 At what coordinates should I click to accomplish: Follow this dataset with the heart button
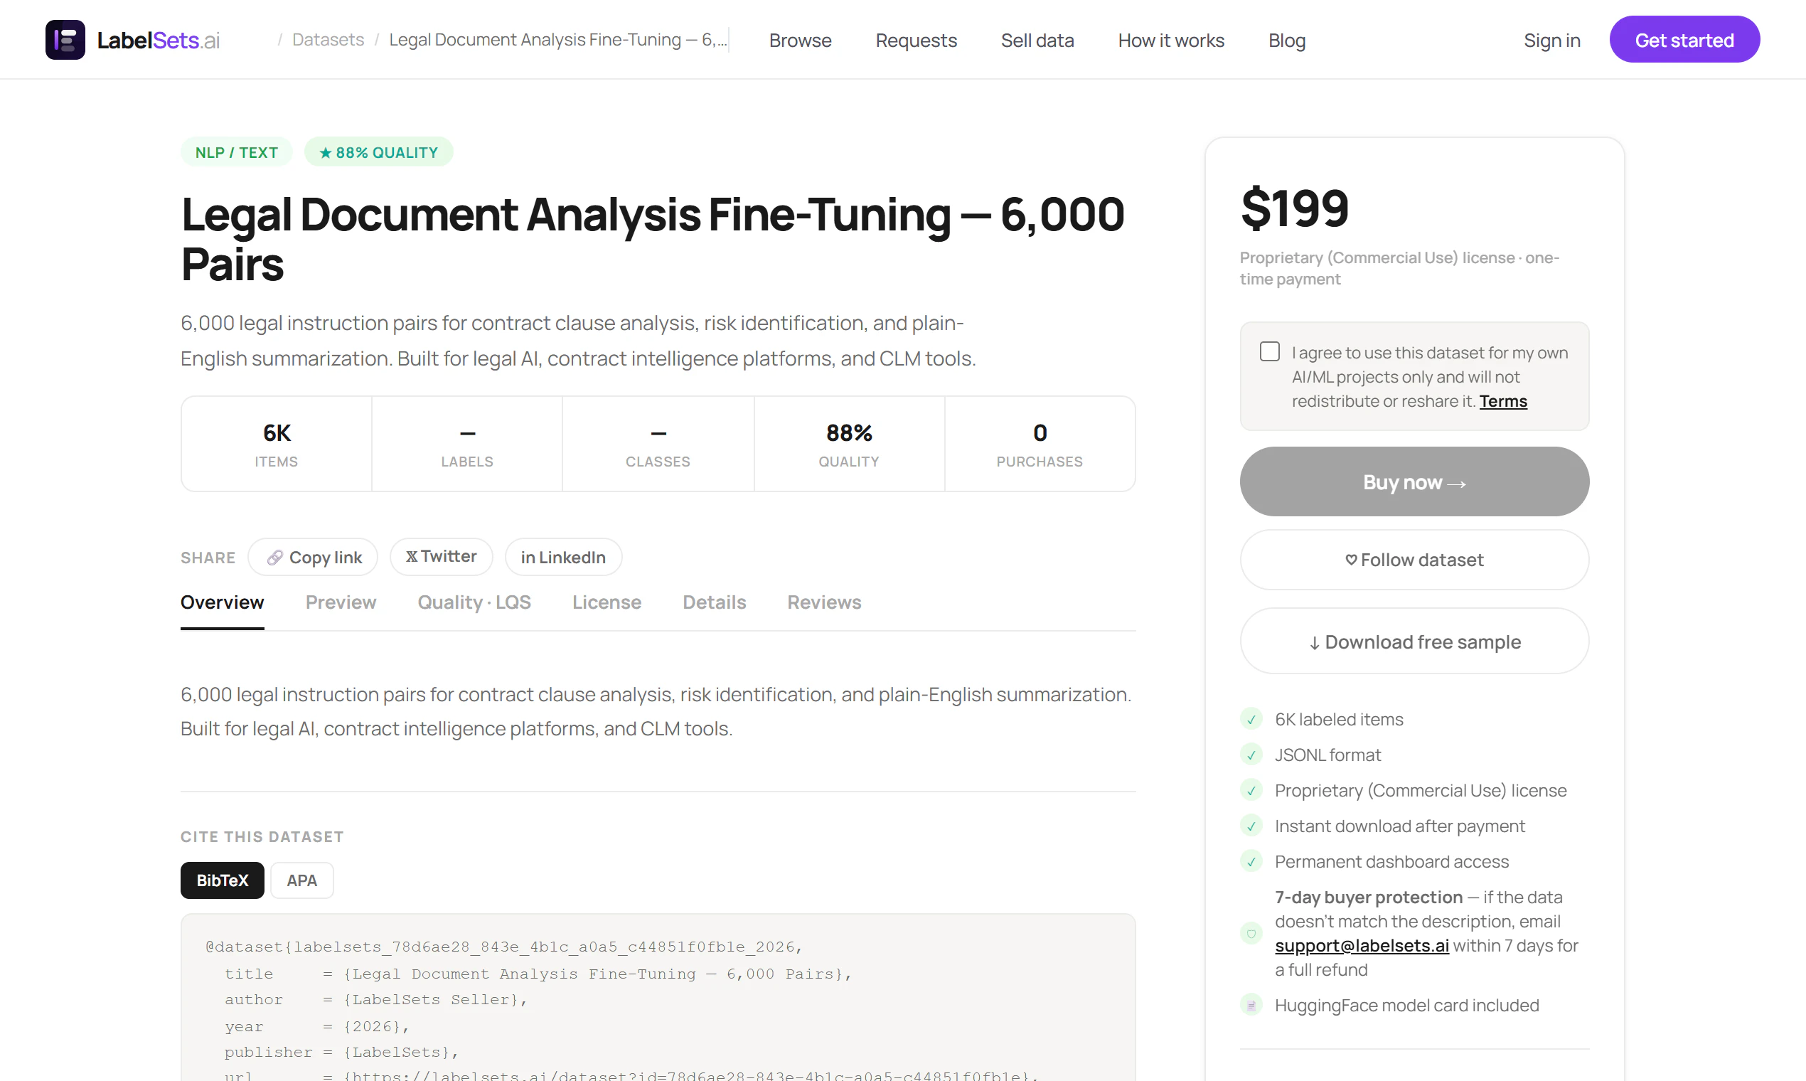[x=1414, y=560]
